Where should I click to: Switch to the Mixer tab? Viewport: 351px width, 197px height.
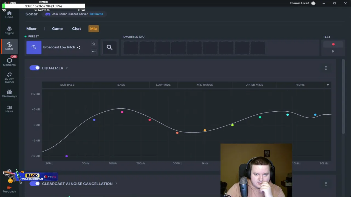tap(32, 29)
